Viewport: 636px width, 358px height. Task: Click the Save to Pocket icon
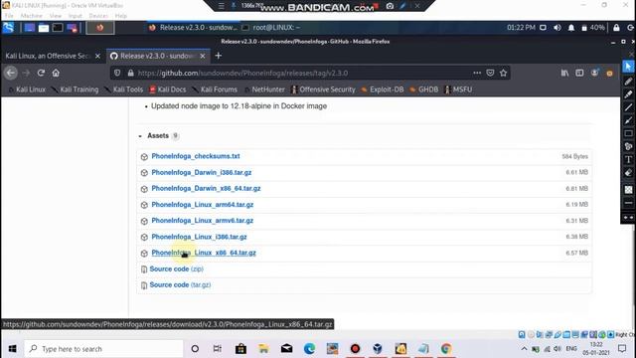490,73
